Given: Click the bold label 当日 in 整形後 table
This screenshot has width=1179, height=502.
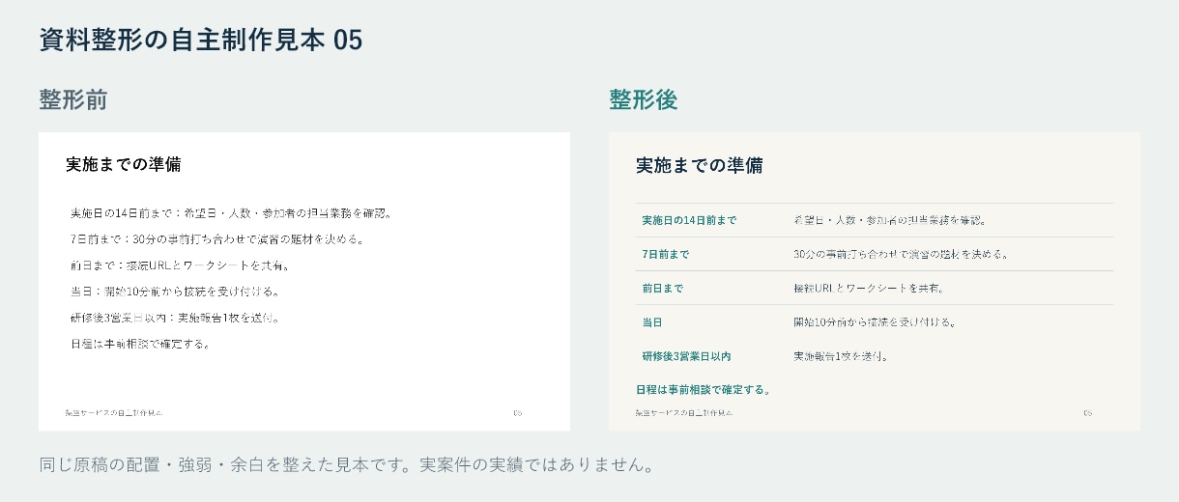Looking at the screenshot, I should [x=652, y=322].
